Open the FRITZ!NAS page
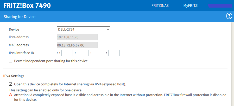This screenshot has width=234, height=106. click(160, 5)
